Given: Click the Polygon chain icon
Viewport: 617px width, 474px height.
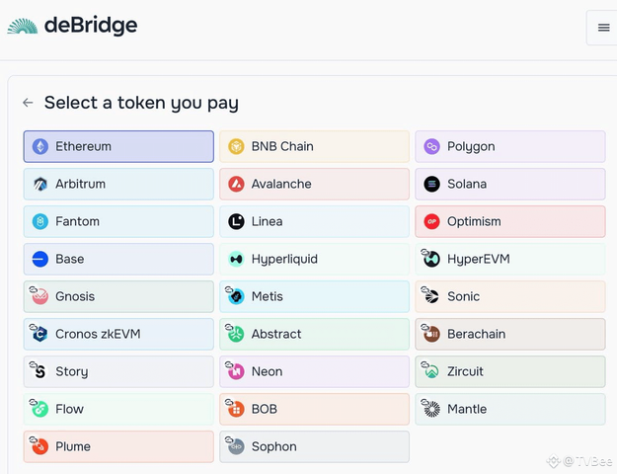Looking at the screenshot, I should point(431,147).
